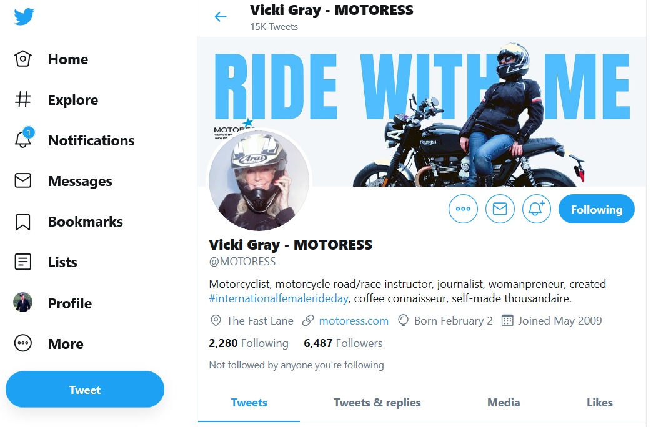The image size is (656, 427).
Task: Go back using the arrow icon
Action: [221, 17]
